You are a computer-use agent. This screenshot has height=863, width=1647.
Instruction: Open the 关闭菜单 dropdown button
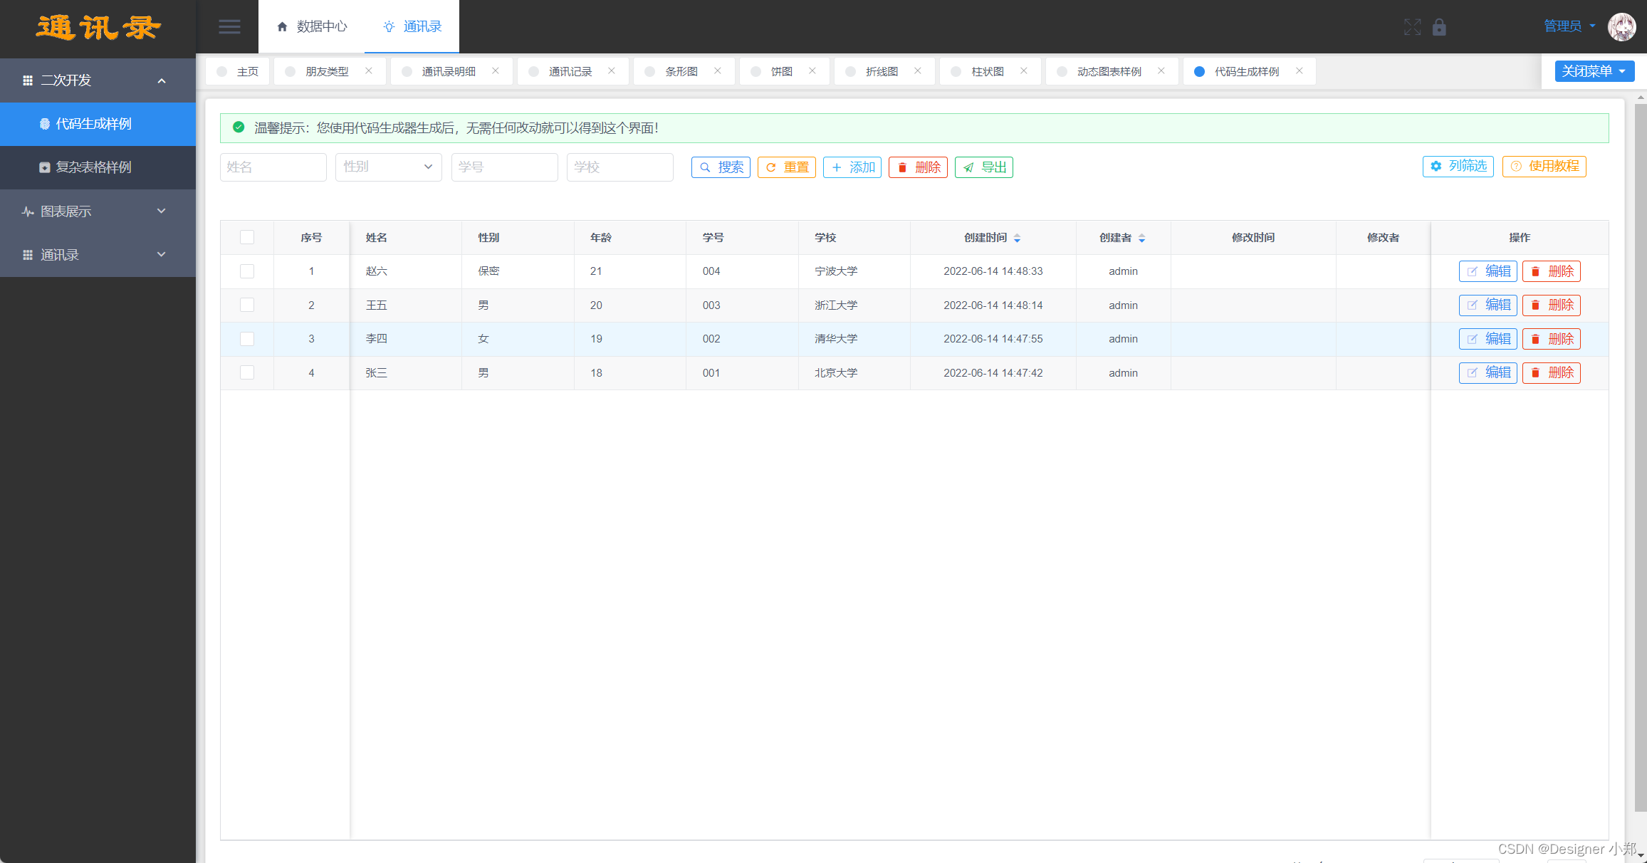tap(1594, 71)
